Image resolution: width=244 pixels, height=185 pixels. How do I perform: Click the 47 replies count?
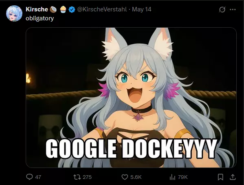pyautogui.click(x=38, y=177)
